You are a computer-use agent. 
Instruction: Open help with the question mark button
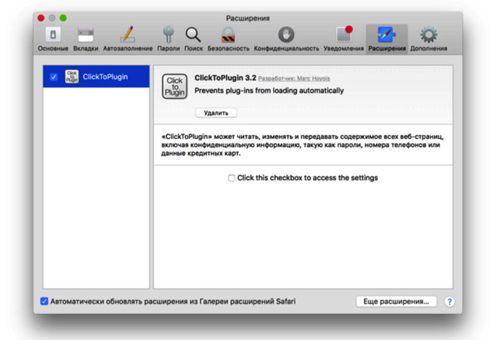click(449, 301)
